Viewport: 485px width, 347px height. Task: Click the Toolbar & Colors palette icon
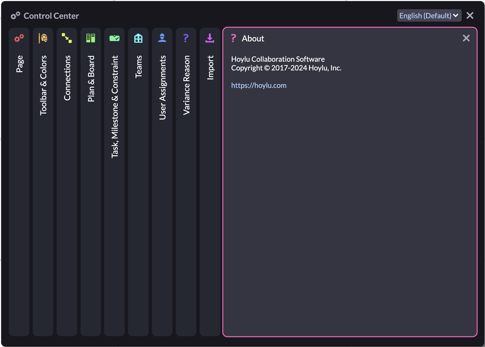(43, 38)
